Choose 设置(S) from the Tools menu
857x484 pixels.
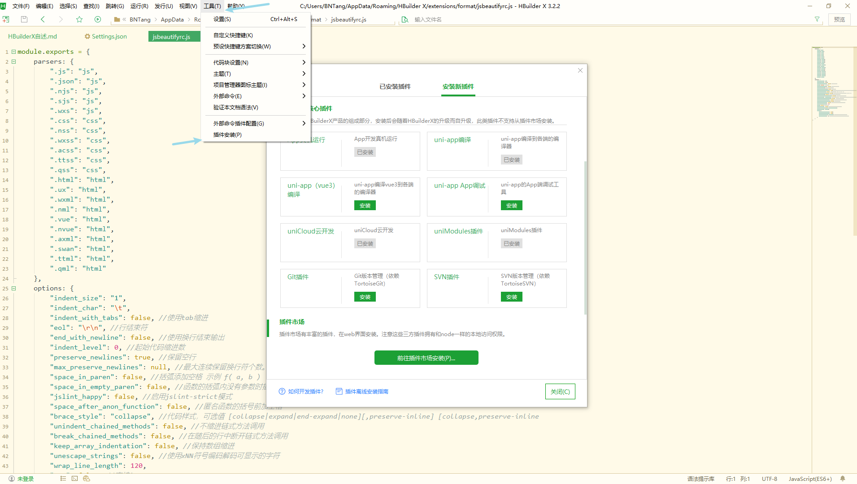(256, 19)
